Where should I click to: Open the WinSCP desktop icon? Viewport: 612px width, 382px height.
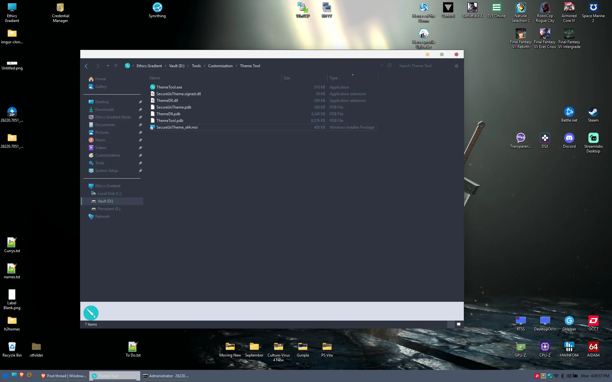(302, 10)
